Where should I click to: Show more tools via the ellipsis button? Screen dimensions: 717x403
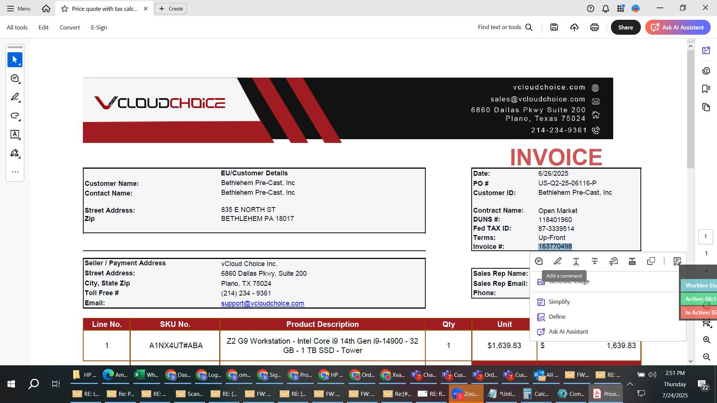pyautogui.click(x=15, y=172)
